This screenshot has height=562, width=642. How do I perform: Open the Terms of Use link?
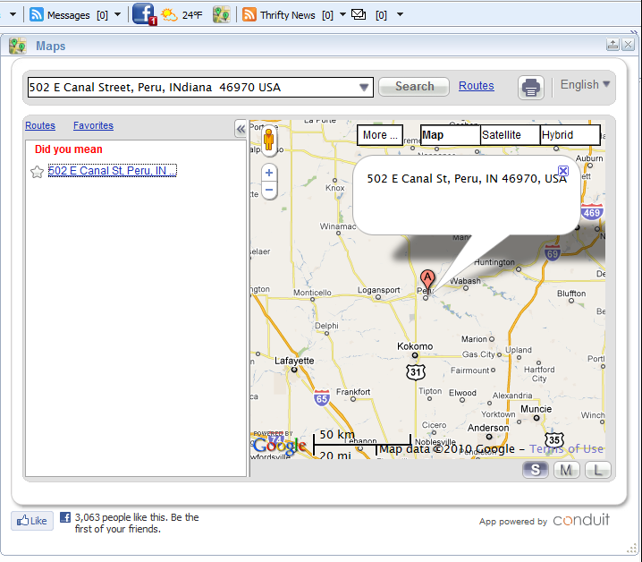(x=566, y=449)
